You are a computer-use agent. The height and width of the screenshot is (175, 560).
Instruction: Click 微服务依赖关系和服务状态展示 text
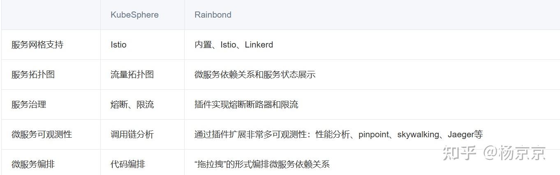255,75
